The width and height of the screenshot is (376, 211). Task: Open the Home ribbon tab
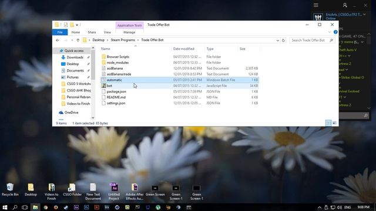pos(76,32)
